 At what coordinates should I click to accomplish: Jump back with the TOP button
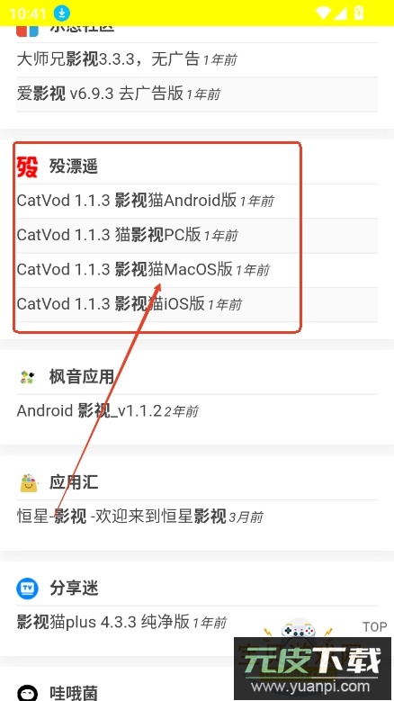[x=374, y=627]
